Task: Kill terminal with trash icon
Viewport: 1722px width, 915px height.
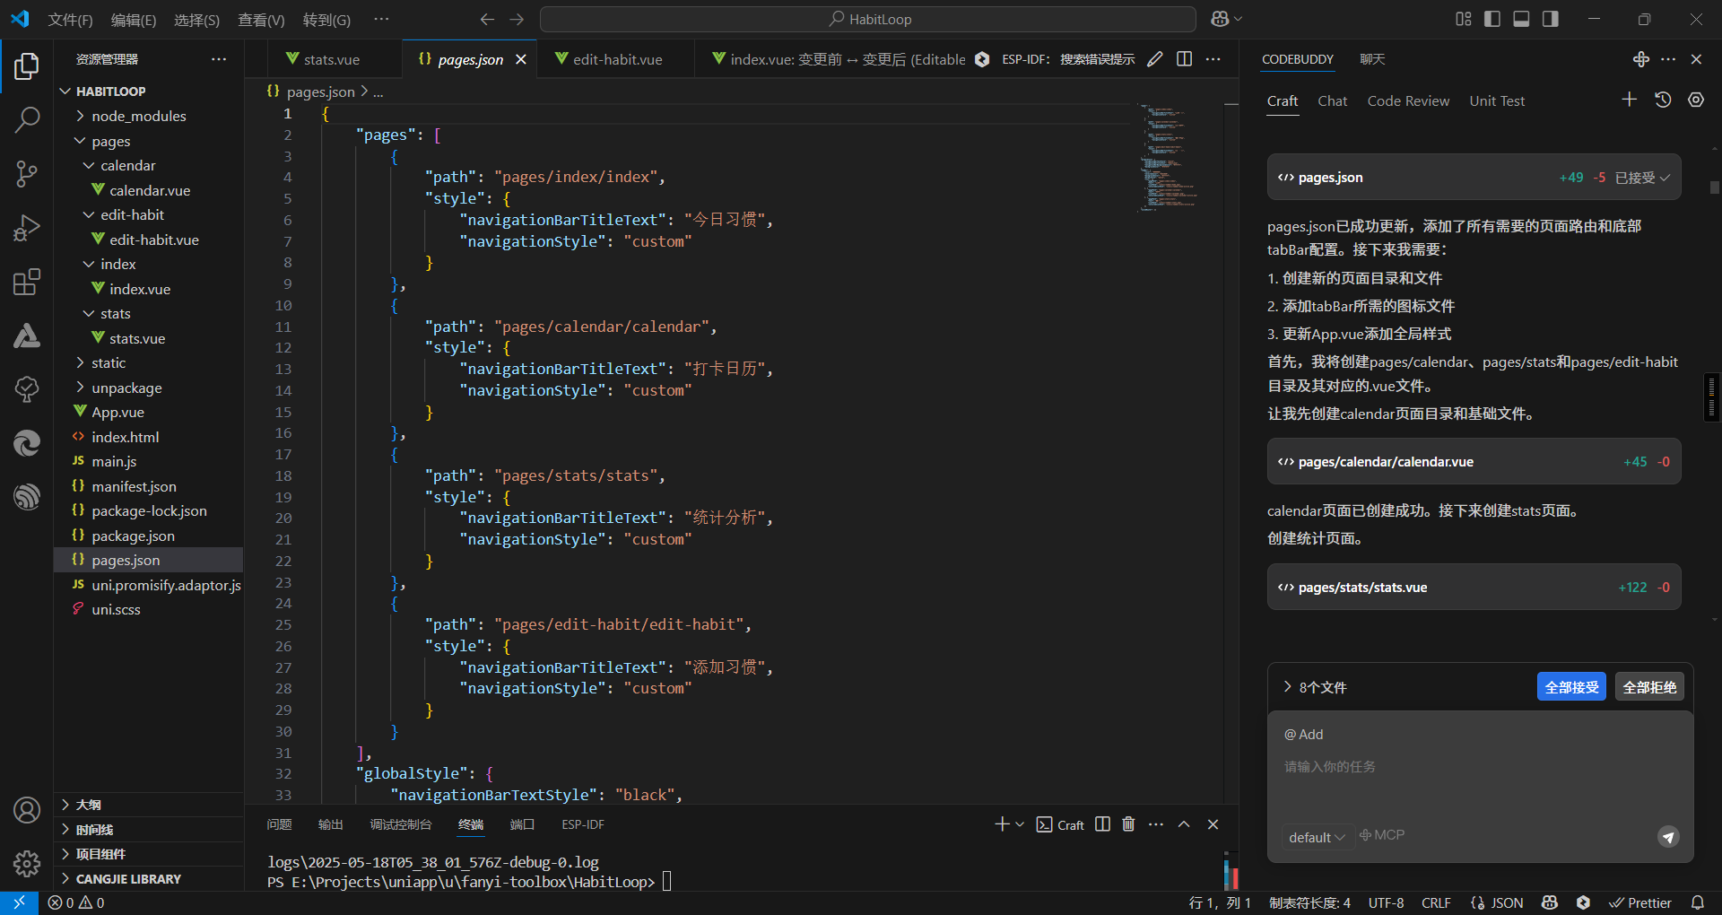Action: click(x=1128, y=824)
